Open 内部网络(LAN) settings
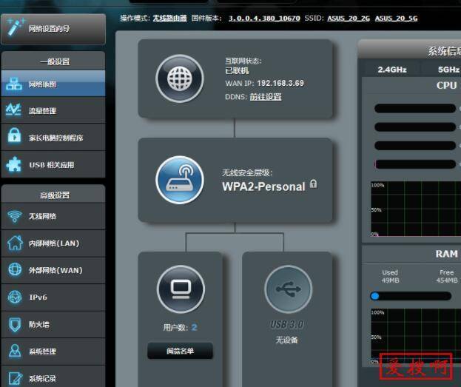This screenshot has width=461, height=387. (x=53, y=243)
